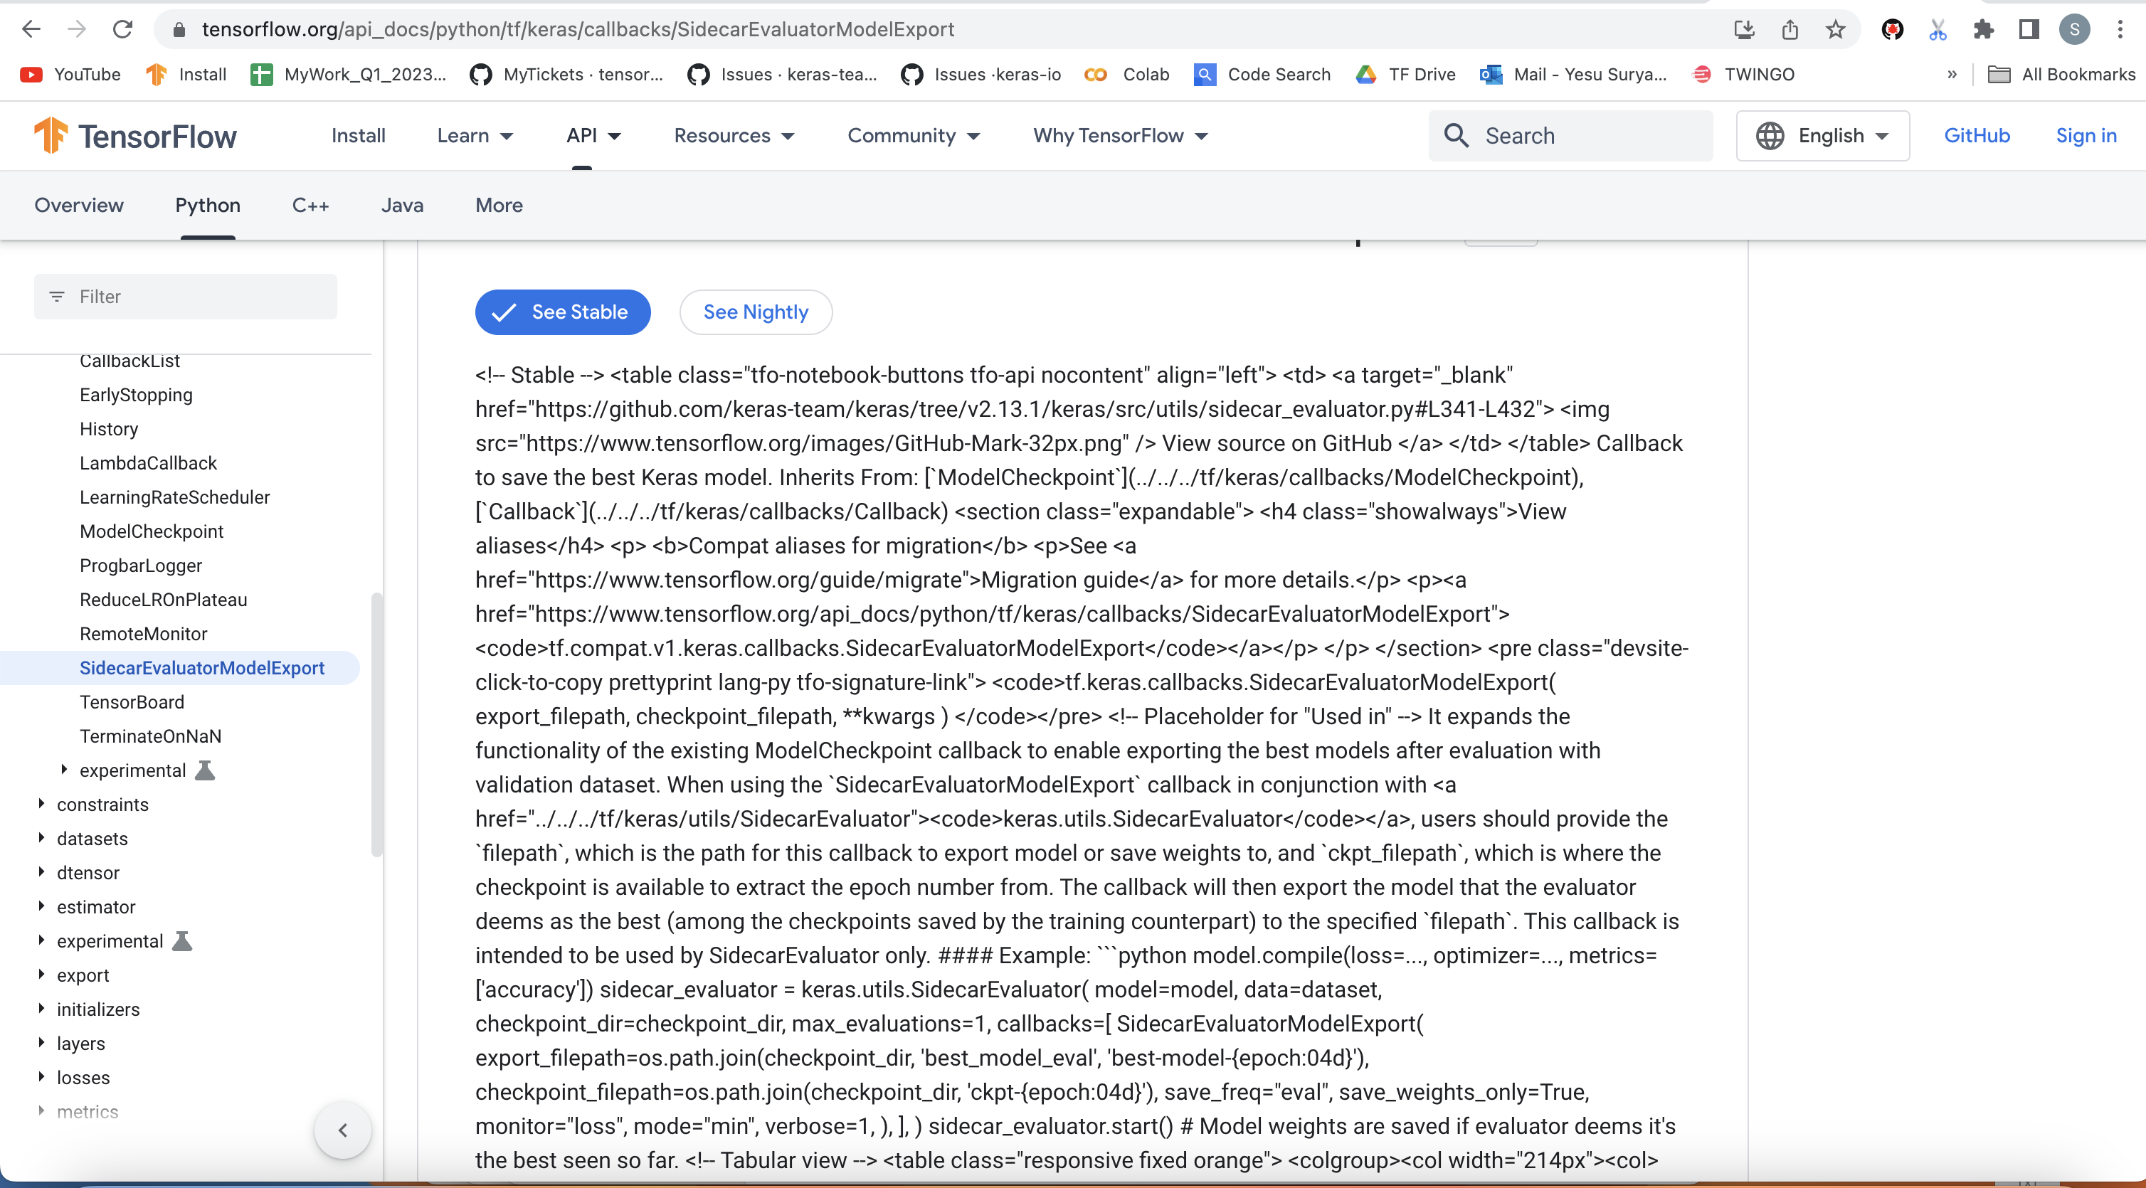The image size is (2146, 1188).
Task: Expand the layers section in the sidebar
Action: click(x=81, y=1043)
